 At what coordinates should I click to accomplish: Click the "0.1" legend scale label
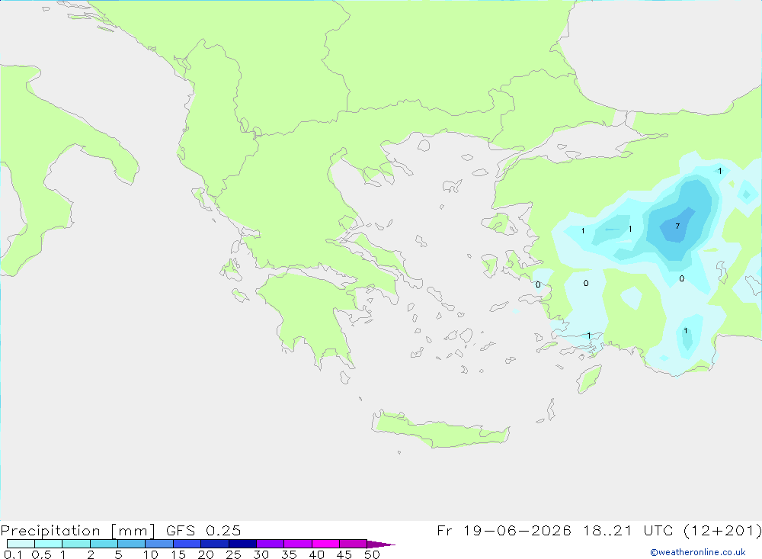point(13,554)
